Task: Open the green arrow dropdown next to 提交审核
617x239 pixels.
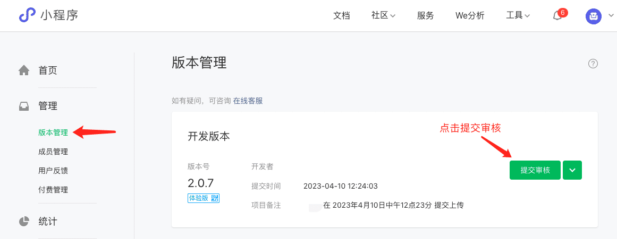Action: pos(572,170)
